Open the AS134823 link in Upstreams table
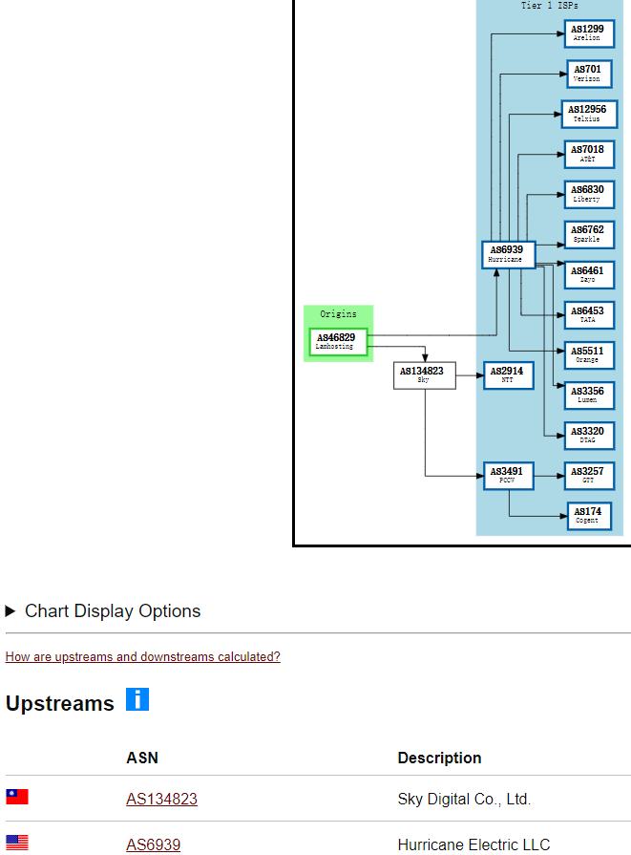Image resolution: width=631 pixels, height=855 pixels. point(162,799)
